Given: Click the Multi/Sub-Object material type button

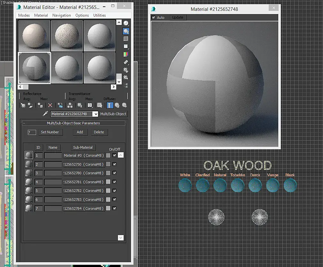Looking at the screenshot, I should [113, 114].
